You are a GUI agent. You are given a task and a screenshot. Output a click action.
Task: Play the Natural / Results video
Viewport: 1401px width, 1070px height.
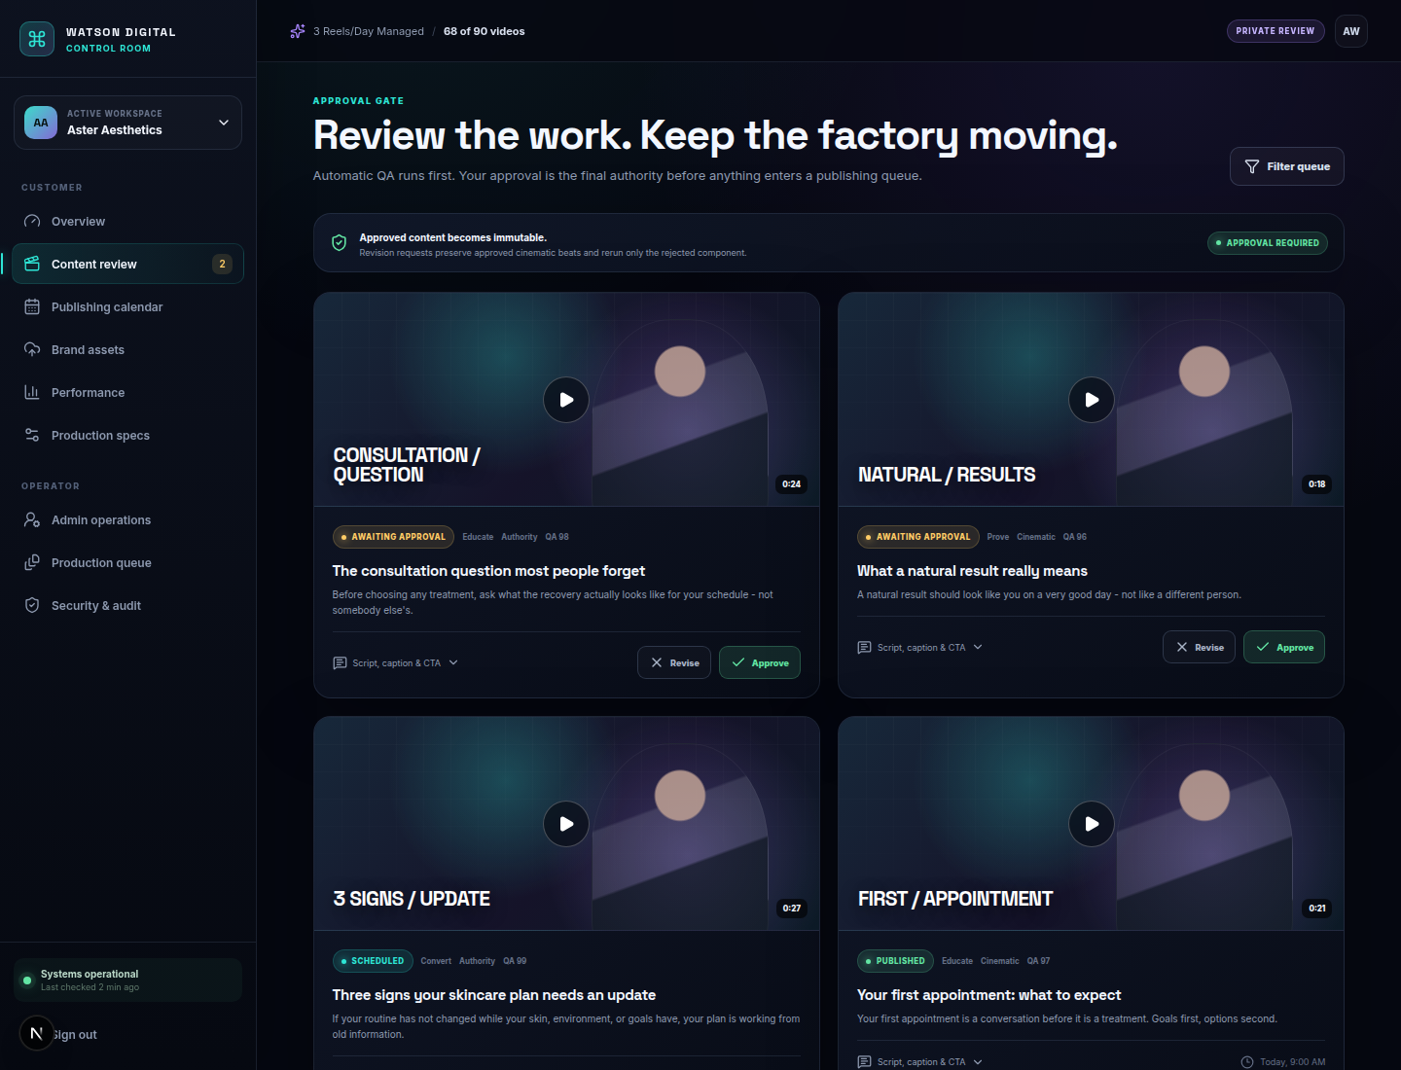tap(1092, 400)
